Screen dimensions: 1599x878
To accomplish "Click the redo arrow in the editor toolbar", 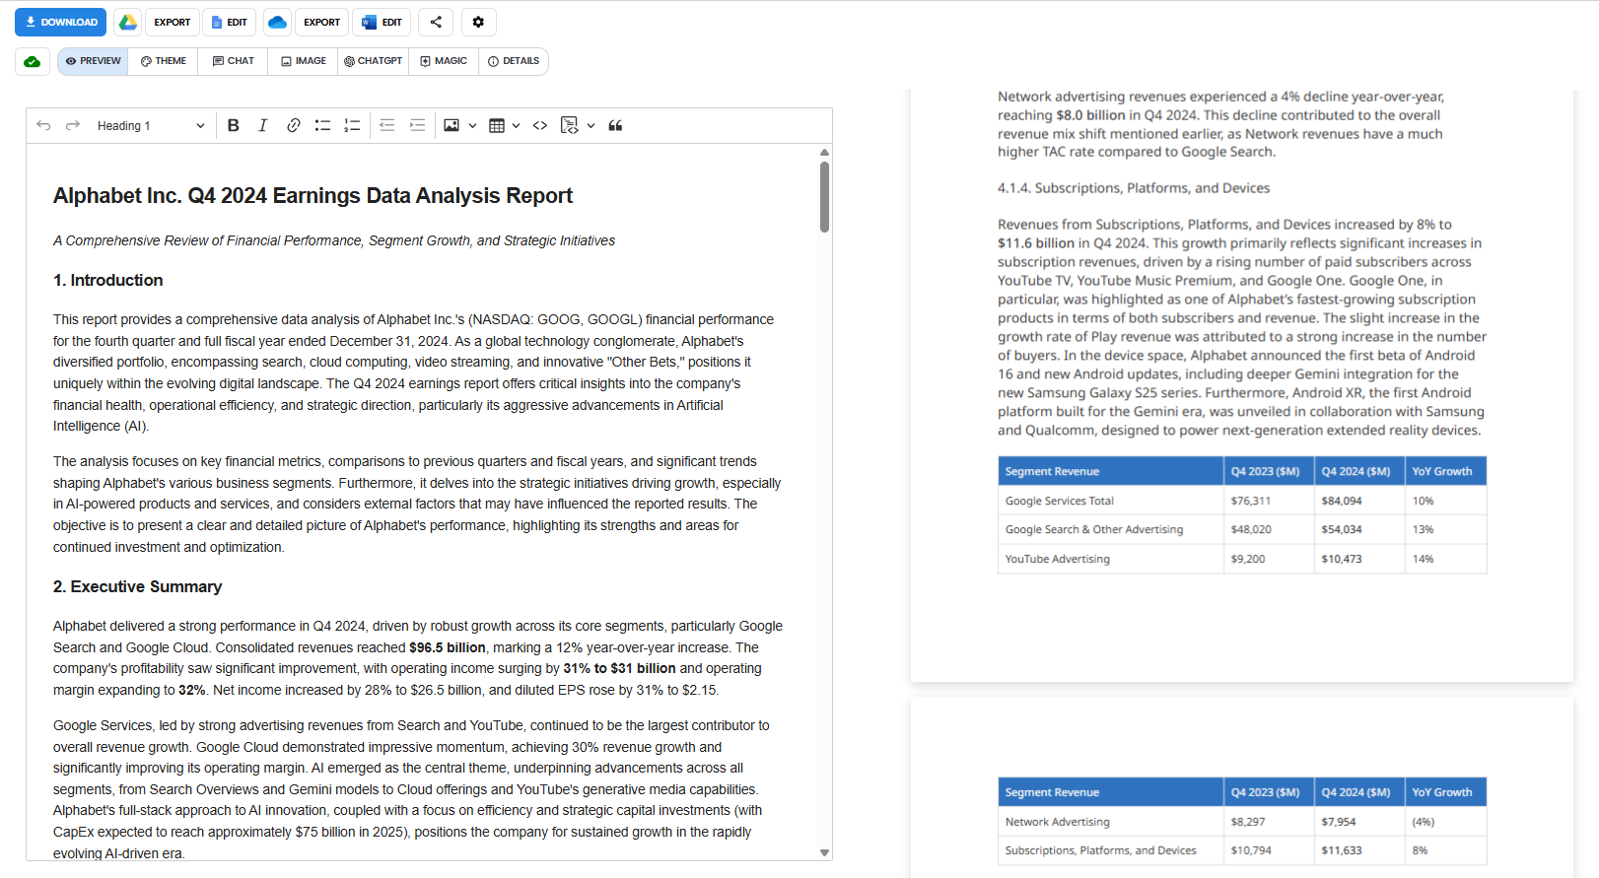I will tap(73, 125).
